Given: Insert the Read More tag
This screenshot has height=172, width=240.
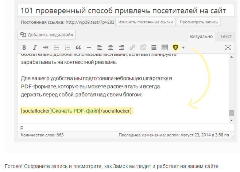Looking at the screenshot, I should coord(154,47).
